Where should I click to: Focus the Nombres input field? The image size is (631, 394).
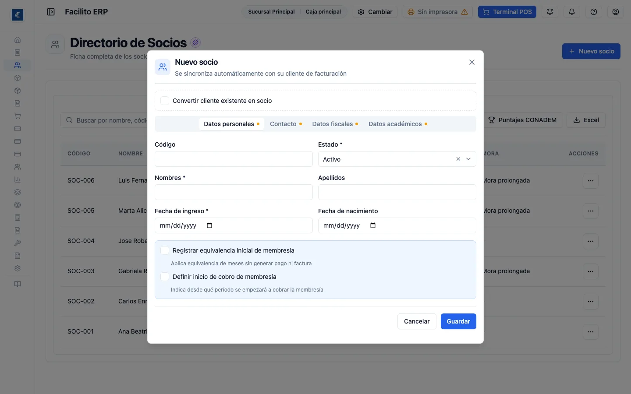[234, 192]
